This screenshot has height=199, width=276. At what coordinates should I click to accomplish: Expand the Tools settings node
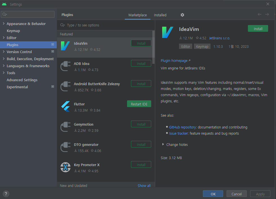click(x=4, y=73)
